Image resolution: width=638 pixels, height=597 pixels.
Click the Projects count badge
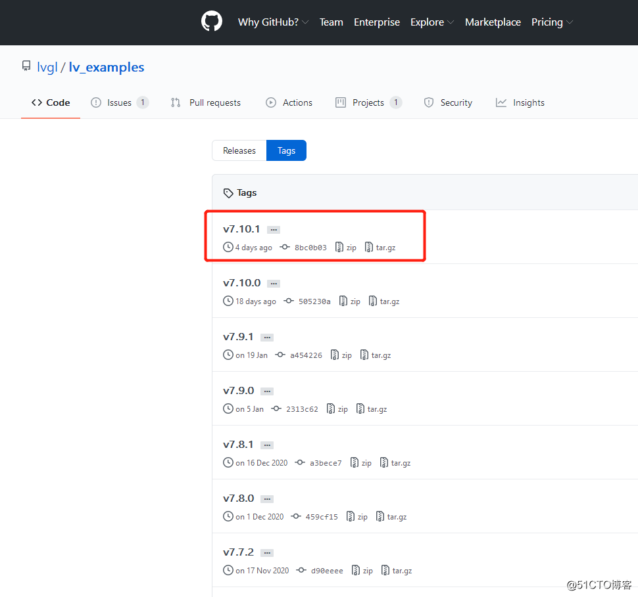(x=395, y=102)
